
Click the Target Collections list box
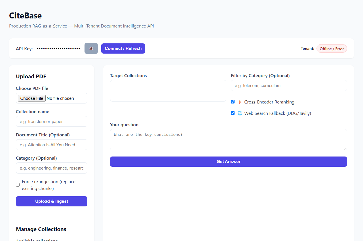pyautogui.click(x=168, y=91)
